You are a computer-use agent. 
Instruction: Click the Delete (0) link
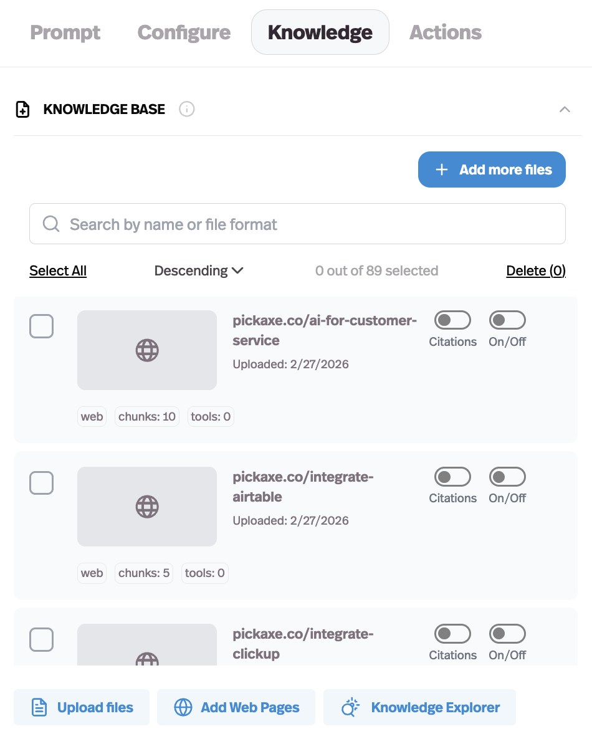(535, 270)
